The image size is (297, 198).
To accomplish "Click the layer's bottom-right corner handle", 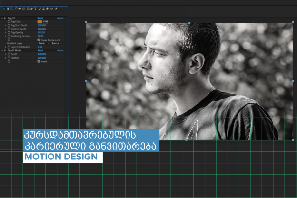I will pyautogui.click(x=293, y=140).
